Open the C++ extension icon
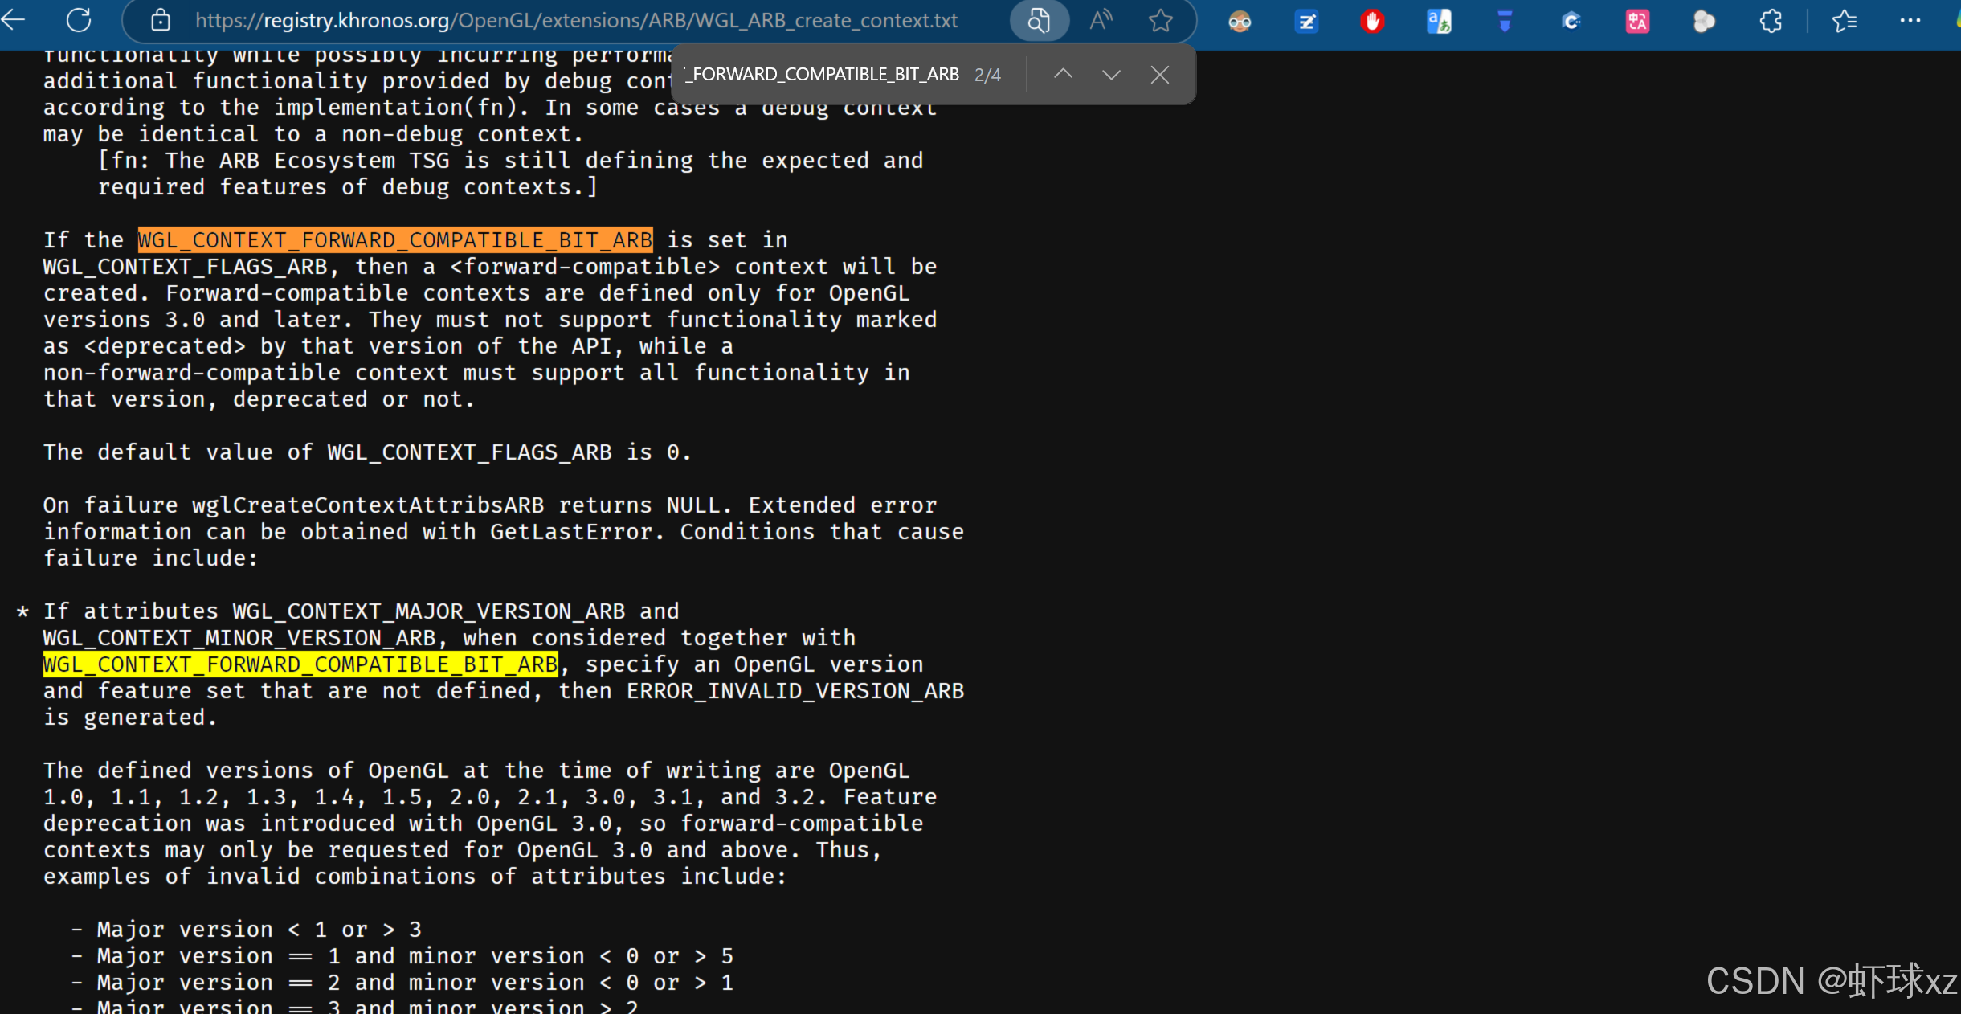Screen dimensions: 1961x1014 1571,21
